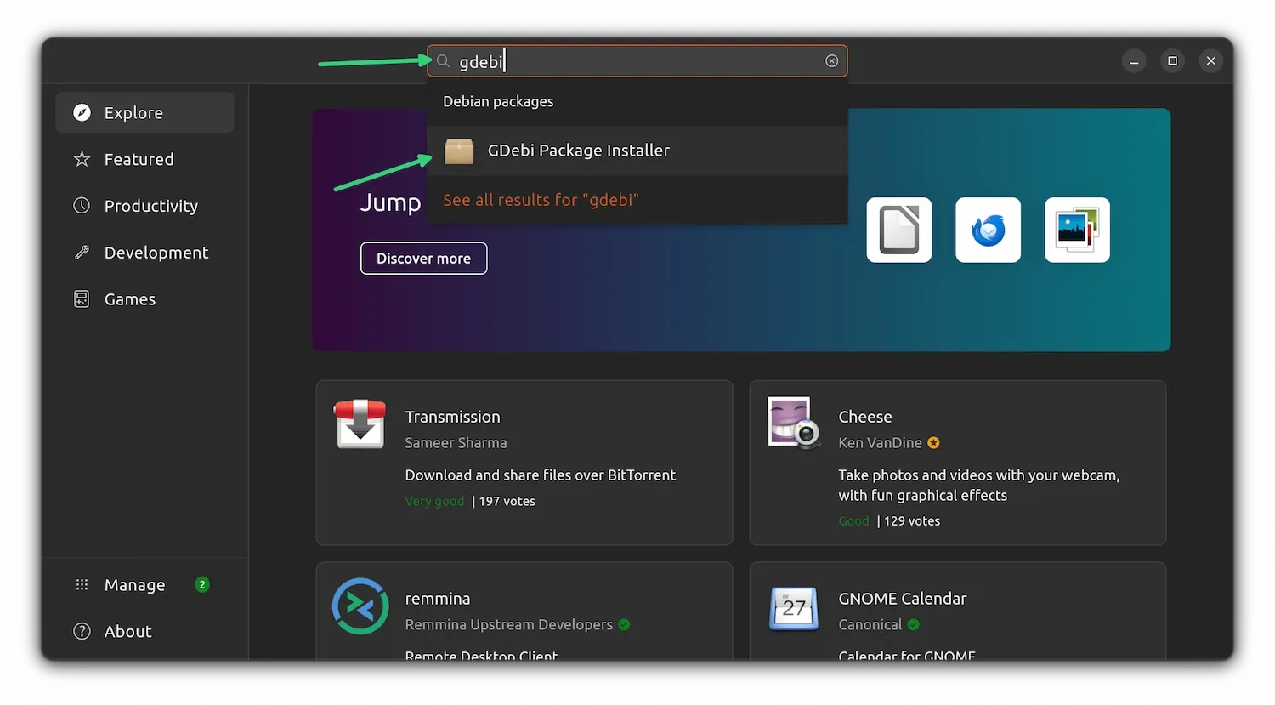The width and height of the screenshot is (1275, 705).
Task: Open the document app icon in banner
Action: [899, 230]
